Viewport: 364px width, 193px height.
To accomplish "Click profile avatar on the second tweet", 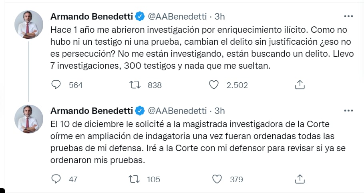I will [29, 119].
